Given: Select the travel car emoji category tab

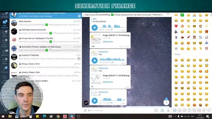Looking at the screenshot, I should (199, 110).
